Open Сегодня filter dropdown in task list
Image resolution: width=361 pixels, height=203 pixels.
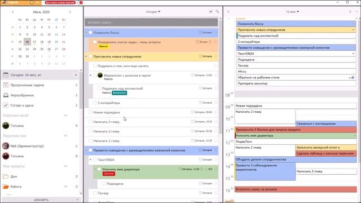[x=153, y=12]
